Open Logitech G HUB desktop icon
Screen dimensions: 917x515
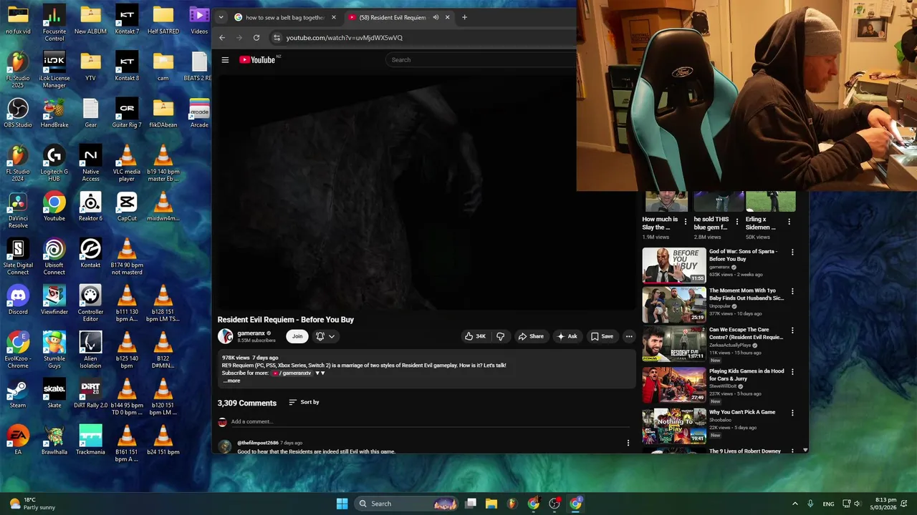pos(54,163)
